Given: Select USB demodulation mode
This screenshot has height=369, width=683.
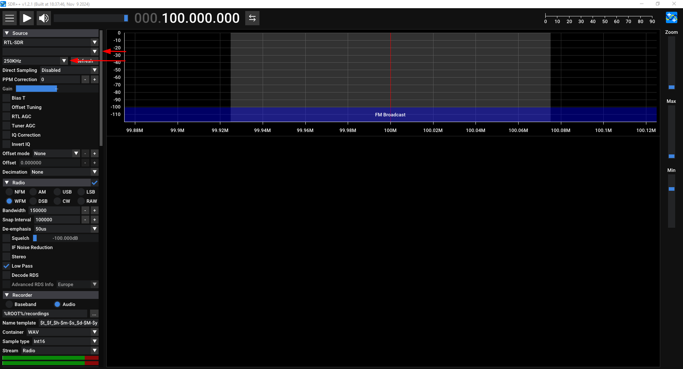Looking at the screenshot, I should (x=57, y=192).
